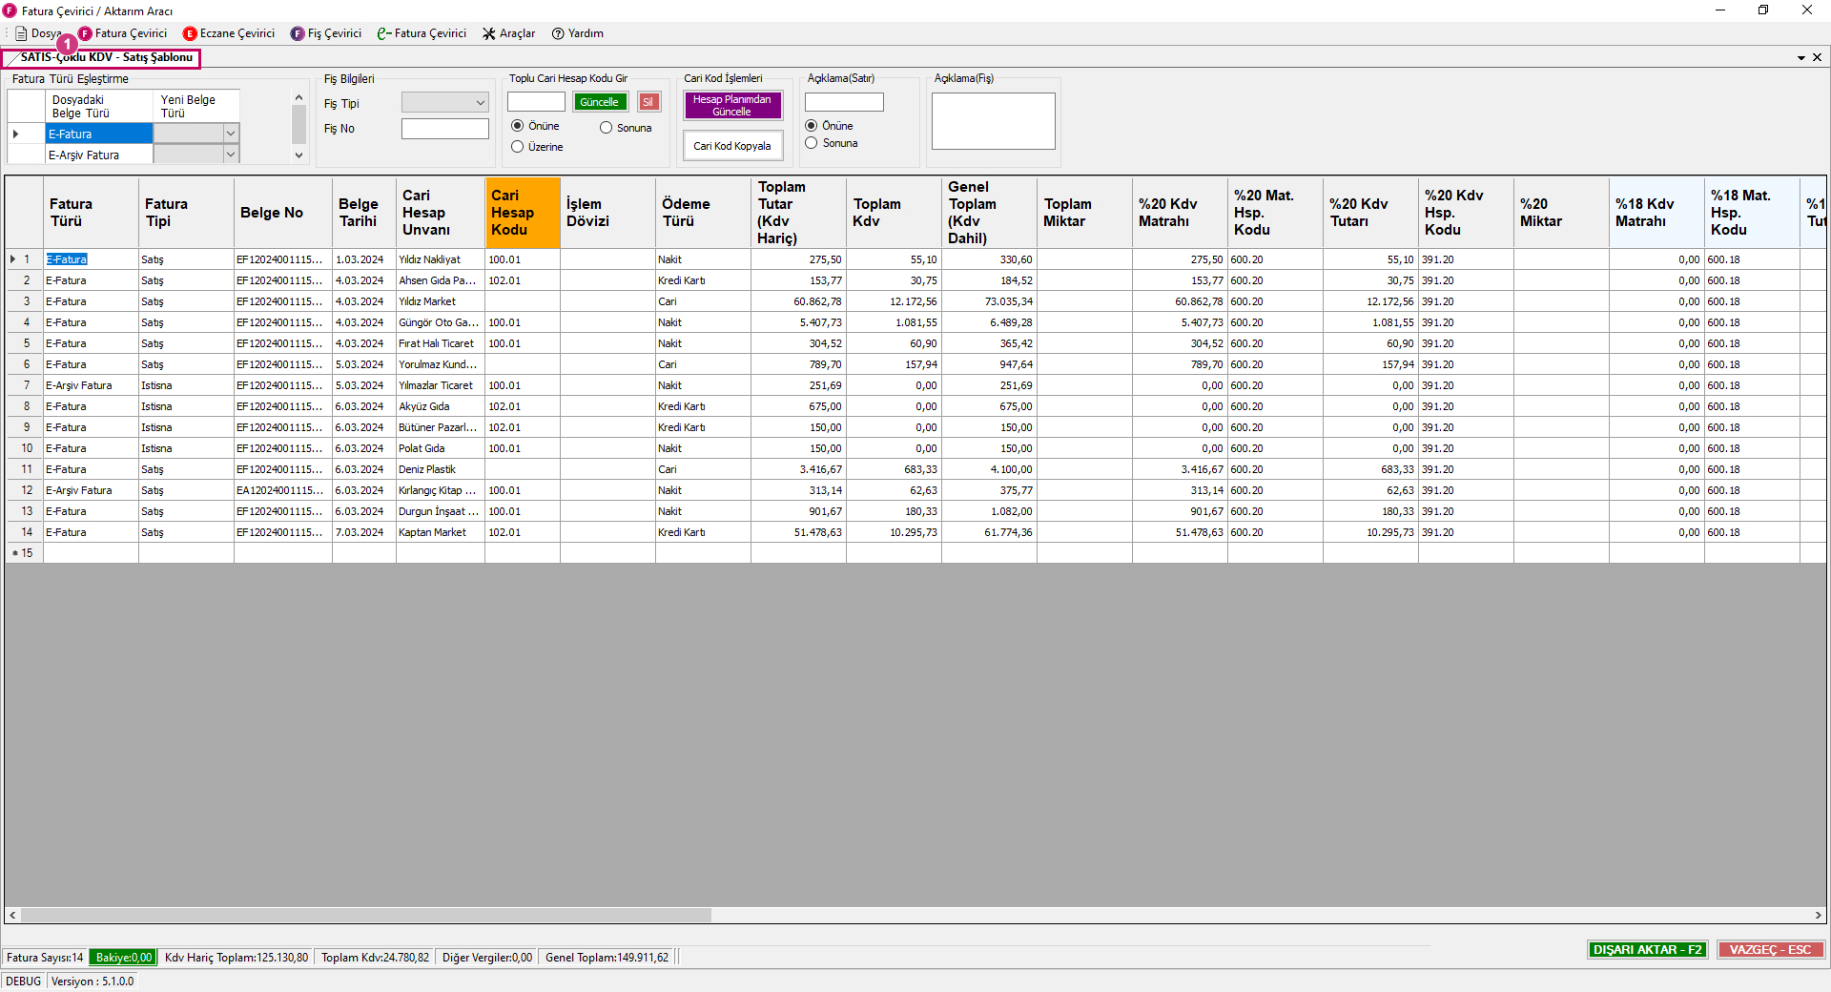
Task: Click the Yardım help icon
Action: 558,33
